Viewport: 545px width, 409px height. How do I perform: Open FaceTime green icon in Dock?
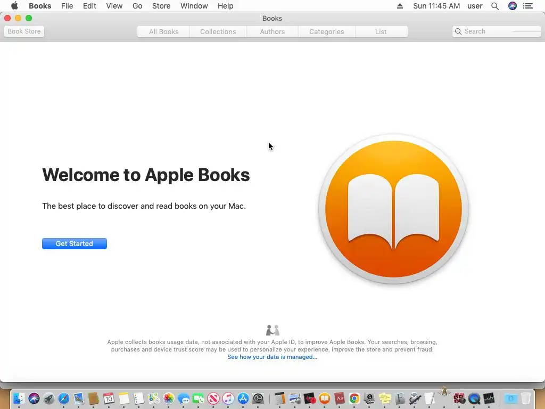pyautogui.click(x=199, y=398)
